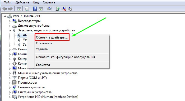The image size is (185, 101).
Task: Click the Forward arrow toolbar icon
Action: click(x=11, y=9)
